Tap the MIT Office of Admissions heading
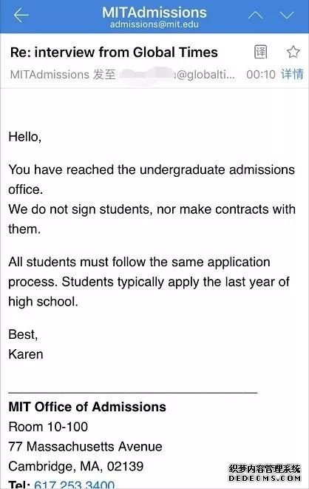Image resolution: width=309 pixels, height=489 pixels. click(x=87, y=407)
